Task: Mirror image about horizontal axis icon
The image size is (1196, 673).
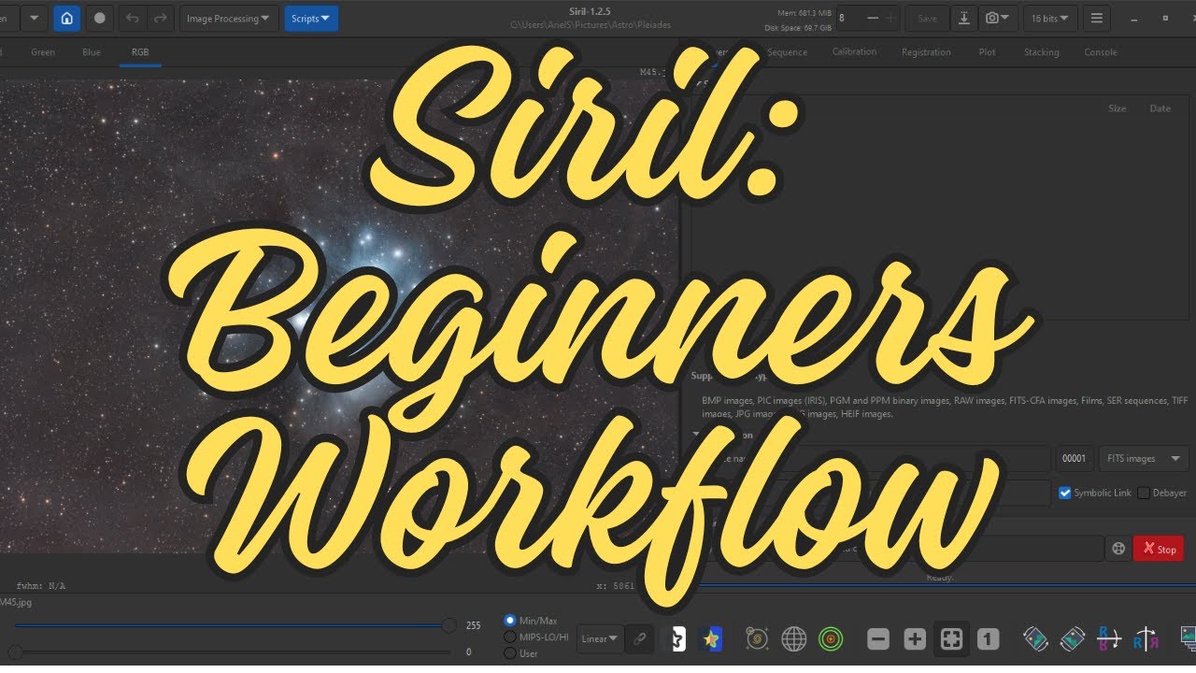Action: [x=1109, y=639]
